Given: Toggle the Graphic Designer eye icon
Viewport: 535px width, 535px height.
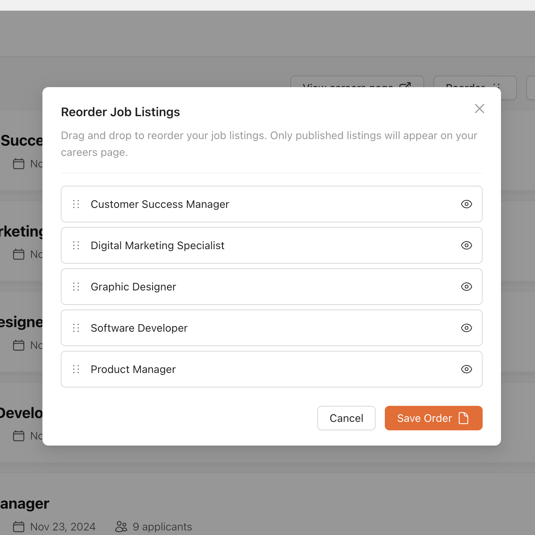Looking at the screenshot, I should point(466,287).
